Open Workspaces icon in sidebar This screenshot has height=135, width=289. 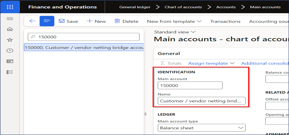(10, 61)
